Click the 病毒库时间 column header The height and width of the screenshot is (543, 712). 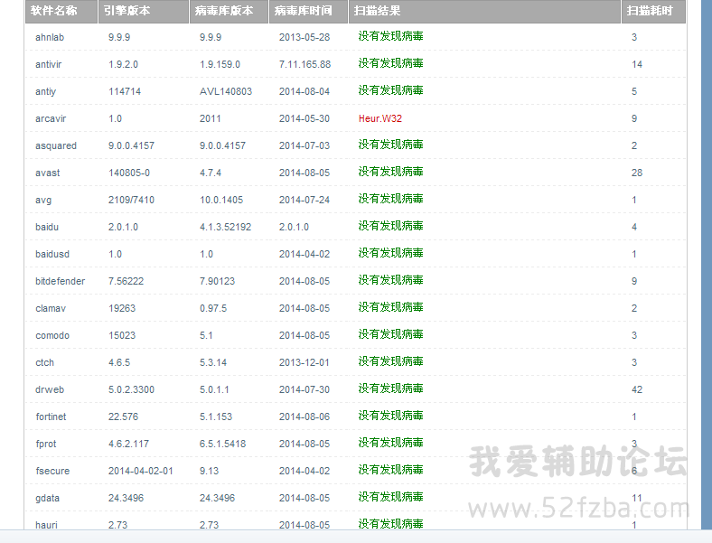308,11
